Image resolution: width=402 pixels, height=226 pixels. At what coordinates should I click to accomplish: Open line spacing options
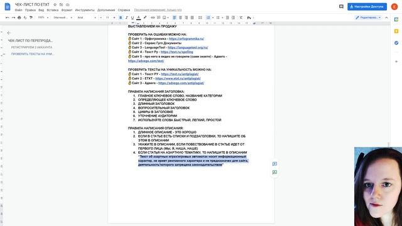click(200, 18)
